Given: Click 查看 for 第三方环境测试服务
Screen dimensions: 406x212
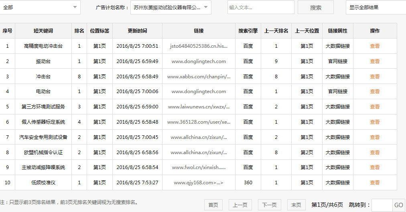Looking at the screenshot, I should click(x=375, y=107).
